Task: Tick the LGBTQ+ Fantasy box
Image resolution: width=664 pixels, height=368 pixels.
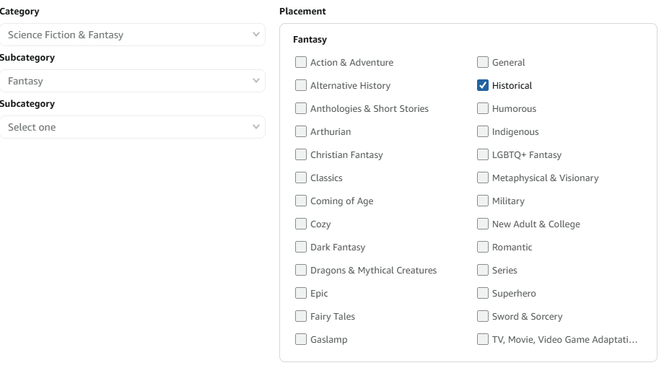Action: (x=483, y=154)
